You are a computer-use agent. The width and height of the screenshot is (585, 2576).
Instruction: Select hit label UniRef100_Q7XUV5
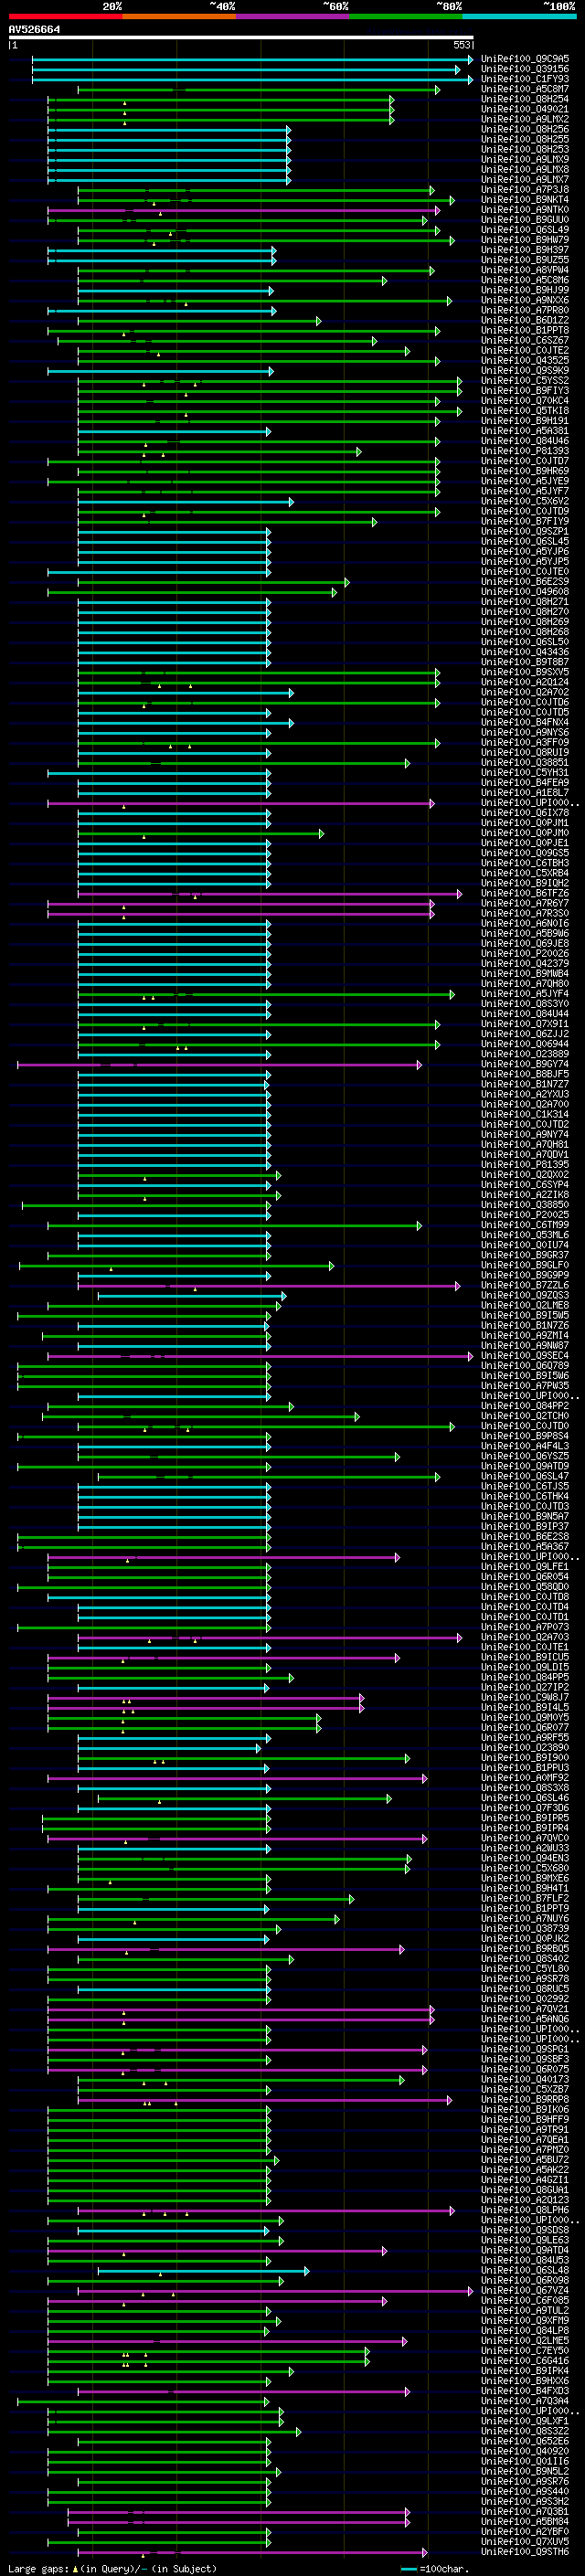coord(525,2542)
